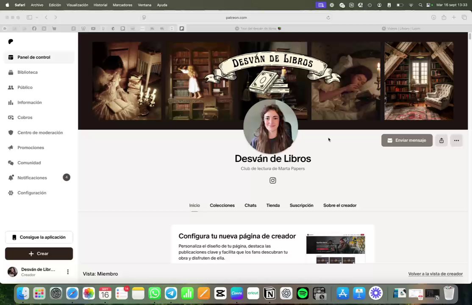Open Safari tab groups dropdown arrow
The image size is (472, 305).
37,17
